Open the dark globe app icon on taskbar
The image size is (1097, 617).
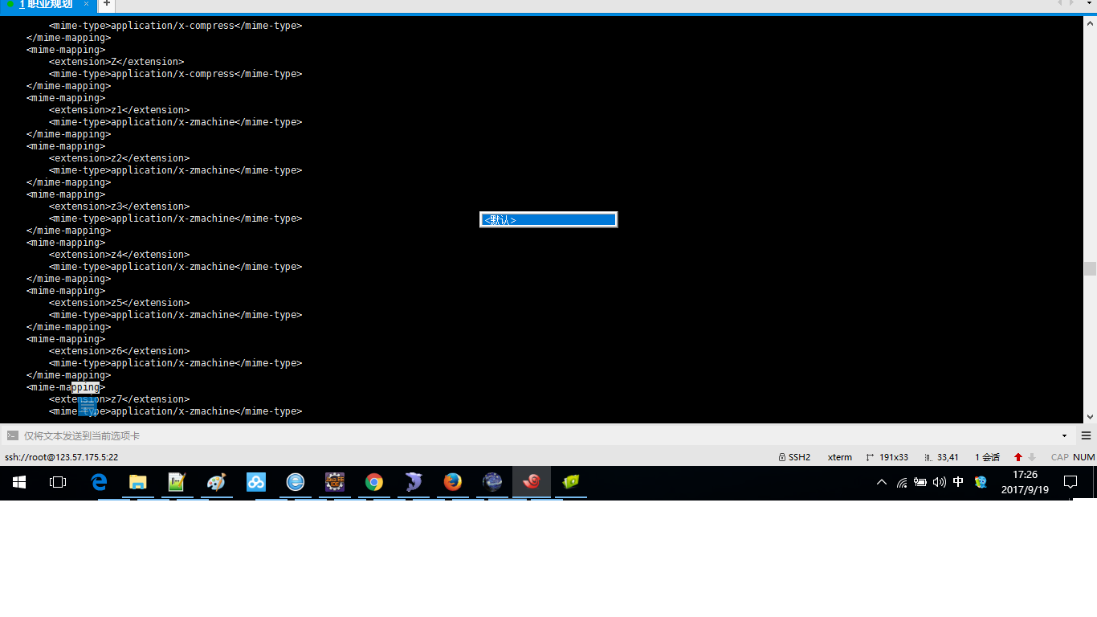(492, 482)
